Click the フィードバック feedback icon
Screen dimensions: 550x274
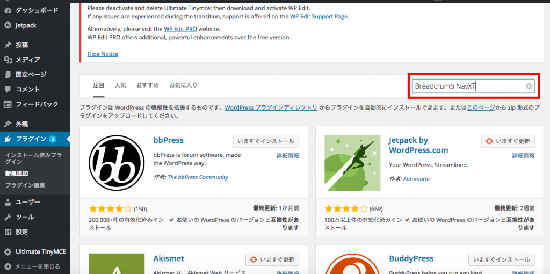(8, 104)
